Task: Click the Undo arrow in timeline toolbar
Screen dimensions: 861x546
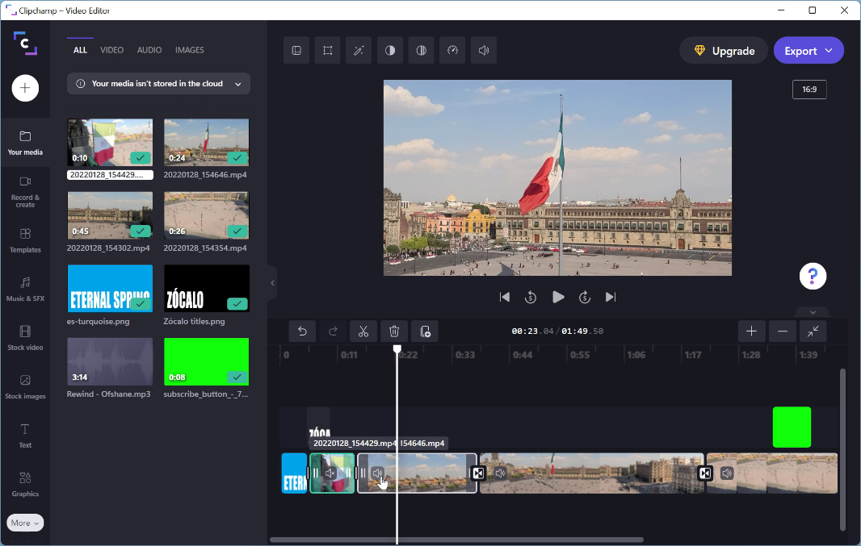Action: tap(302, 331)
